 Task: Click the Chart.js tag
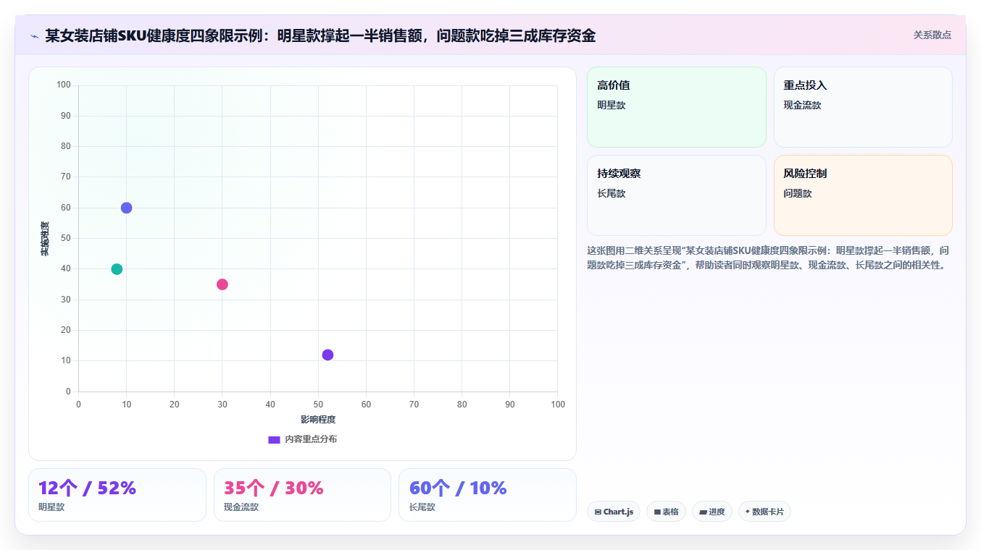pyautogui.click(x=614, y=512)
